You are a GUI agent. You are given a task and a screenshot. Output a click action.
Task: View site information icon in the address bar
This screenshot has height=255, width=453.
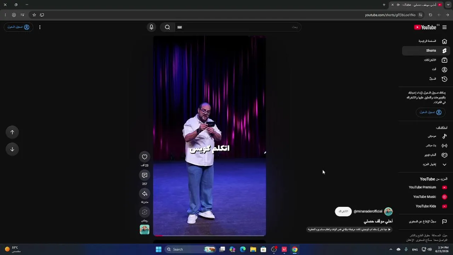420,15
